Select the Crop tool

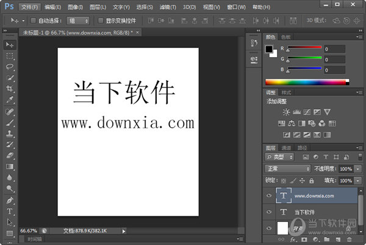point(10,89)
